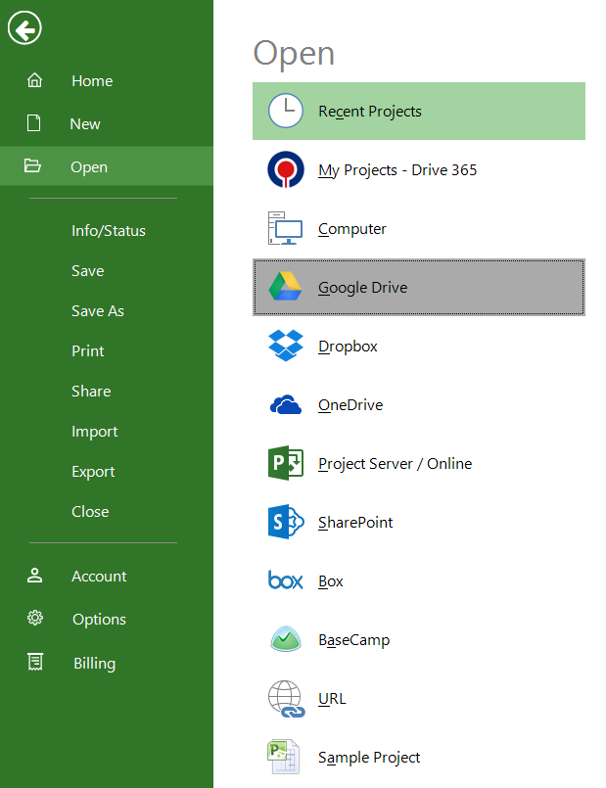The width and height of the screenshot is (606, 788).
Task: Click the Recent Projects clock icon
Action: (x=286, y=111)
